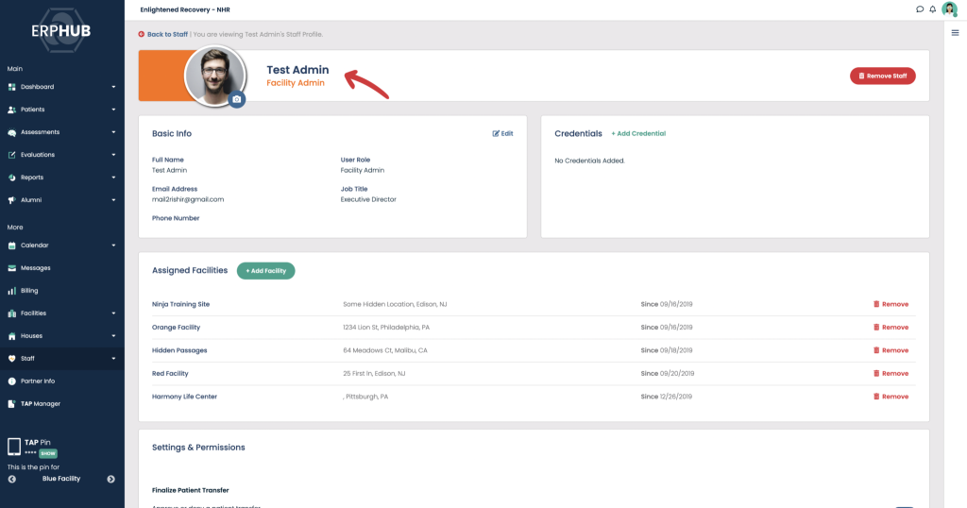Expand the Dashboard menu arrow
The height and width of the screenshot is (508, 967).
pos(113,87)
